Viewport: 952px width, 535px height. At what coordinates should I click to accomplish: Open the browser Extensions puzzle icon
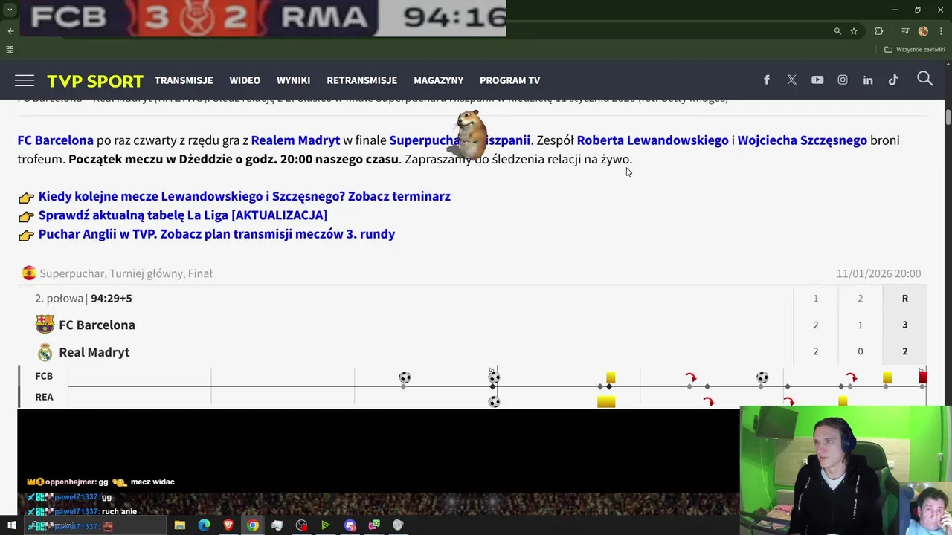click(x=879, y=31)
